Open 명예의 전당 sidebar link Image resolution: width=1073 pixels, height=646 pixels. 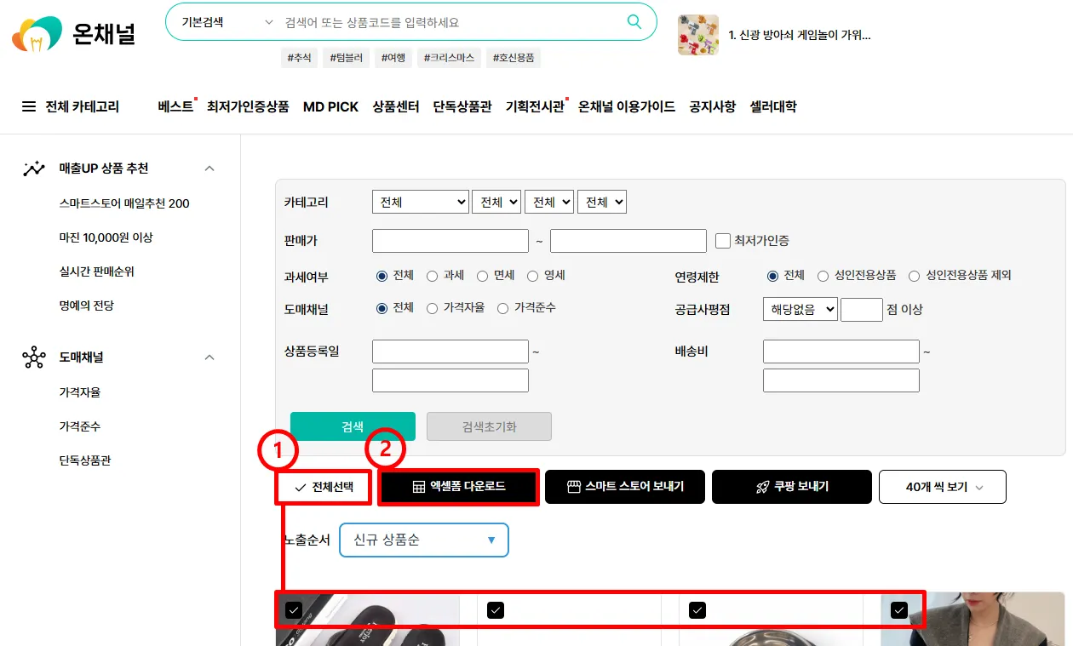click(x=87, y=306)
